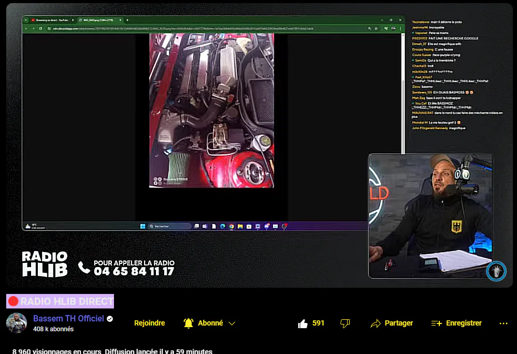
Task: Click the MAUVAIS RAT chat message
Action: point(457,114)
